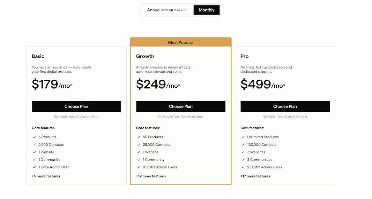Click checkmark beside Unlimited Products
This screenshot has height=199, width=372.
[x=243, y=137]
